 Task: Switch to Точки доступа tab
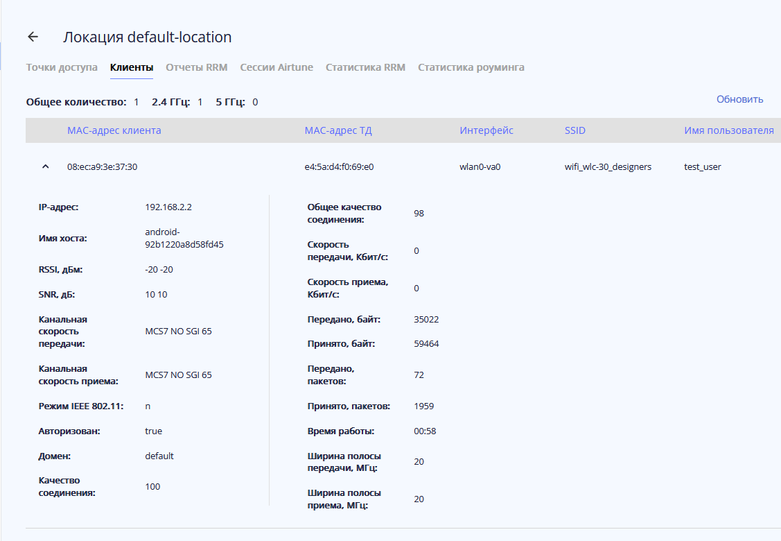[x=62, y=67]
